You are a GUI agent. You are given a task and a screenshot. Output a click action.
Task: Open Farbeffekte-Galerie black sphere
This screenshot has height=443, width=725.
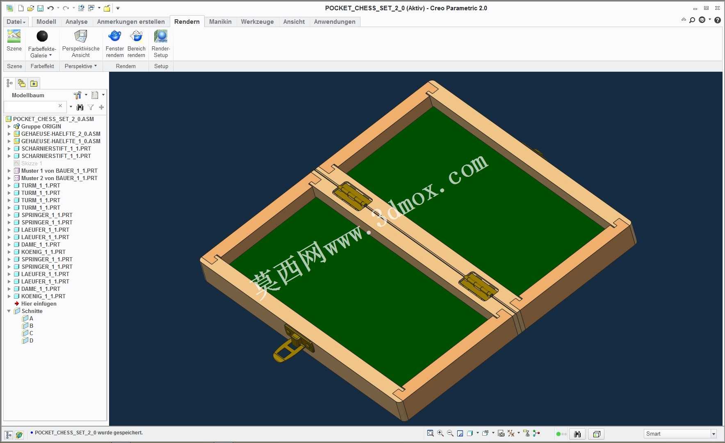(x=42, y=44)
